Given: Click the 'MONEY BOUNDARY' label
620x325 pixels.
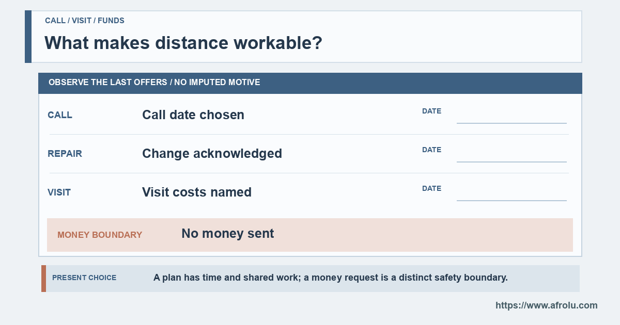Looking at the screenshot, I should pos(100,235).
